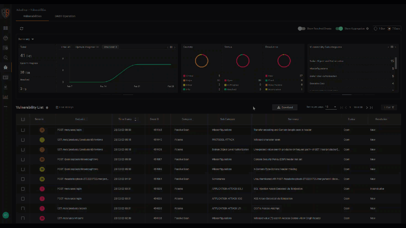Click the Total: 41 chart tab
This screenshot has height=228, width=406.
point(66,47)
